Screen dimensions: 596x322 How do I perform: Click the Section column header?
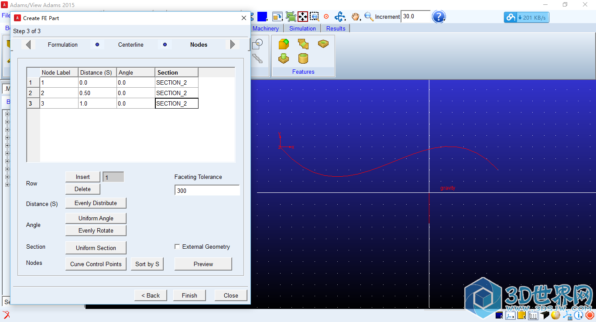[x=177, y=72]
